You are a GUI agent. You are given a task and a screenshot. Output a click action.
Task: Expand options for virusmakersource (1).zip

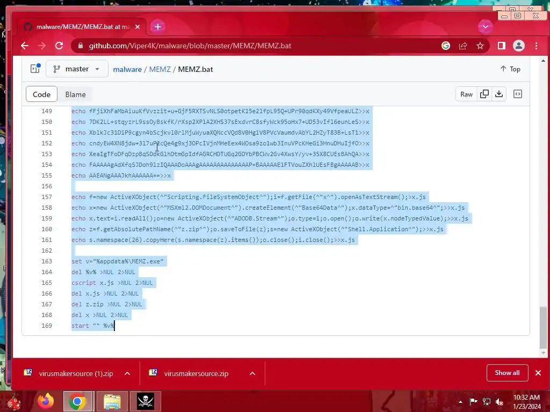127,373
